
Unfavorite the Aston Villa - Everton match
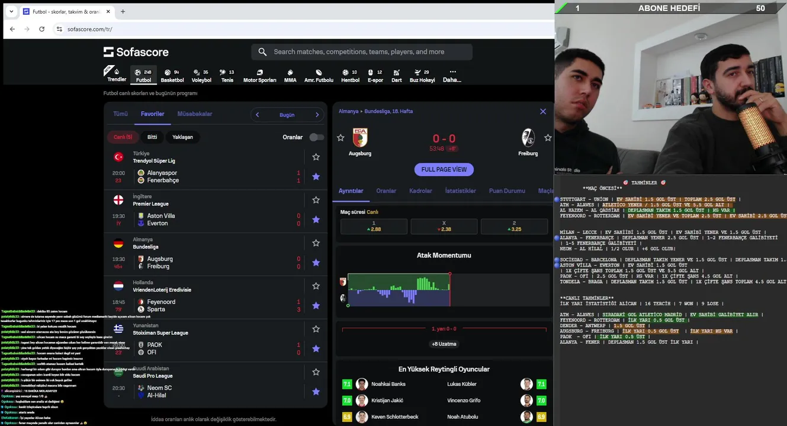click(x=316, y=220)
